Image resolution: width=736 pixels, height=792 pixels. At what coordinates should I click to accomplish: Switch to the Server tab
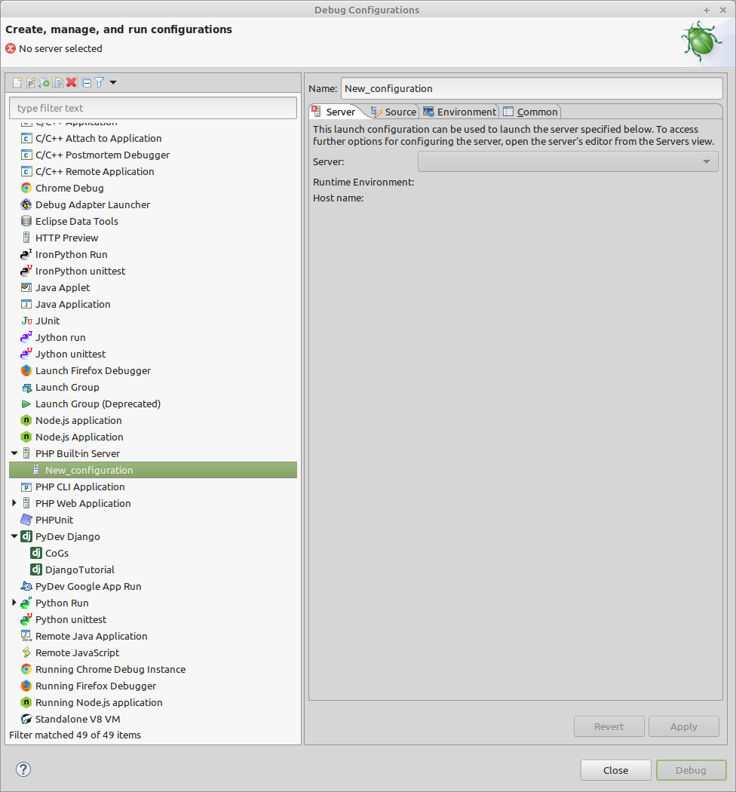point(334,112)
